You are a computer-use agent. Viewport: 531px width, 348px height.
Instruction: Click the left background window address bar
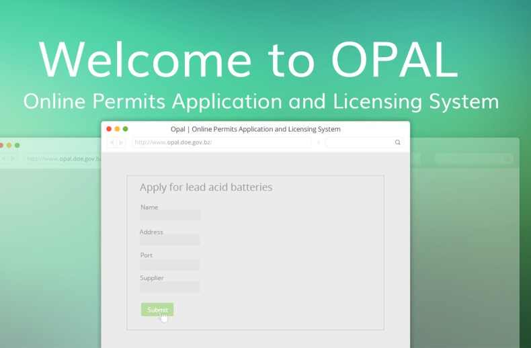coord(62,159)
